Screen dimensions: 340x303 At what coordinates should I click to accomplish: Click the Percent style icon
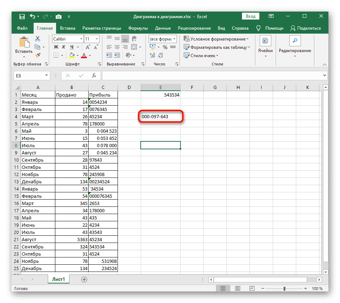pos(165,47)
